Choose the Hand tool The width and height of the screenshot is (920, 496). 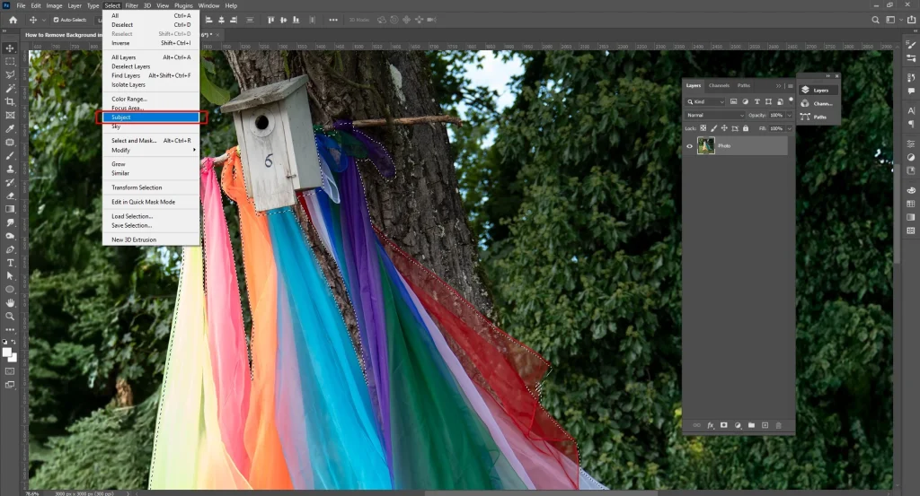coord(10,302)
